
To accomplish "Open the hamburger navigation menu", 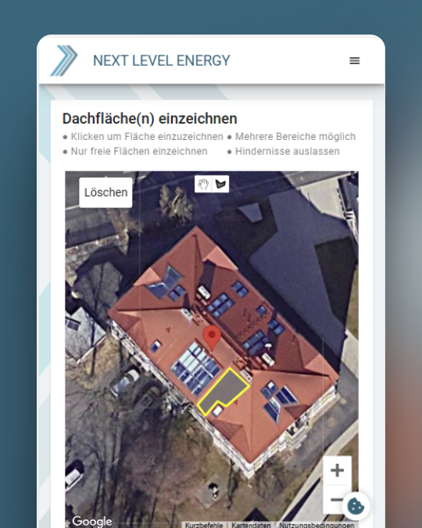I will 354,60.
